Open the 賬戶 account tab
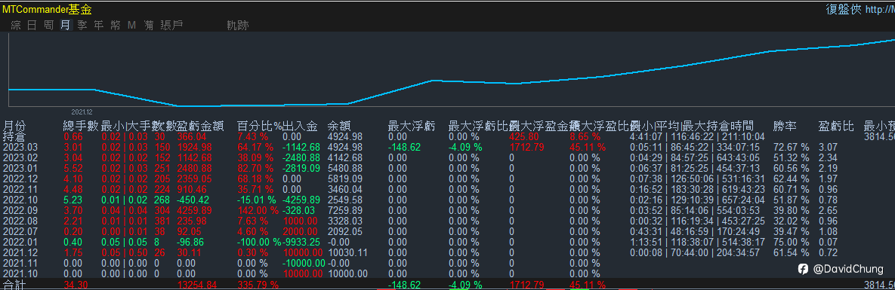This screenshot has width=895, height=290. point(171,25)
